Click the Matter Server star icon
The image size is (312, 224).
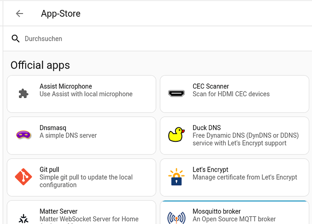[x=24, y=219]
